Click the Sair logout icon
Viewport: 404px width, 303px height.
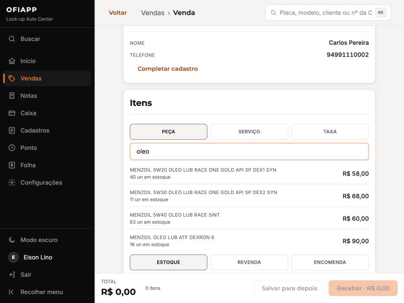point(12,275)
